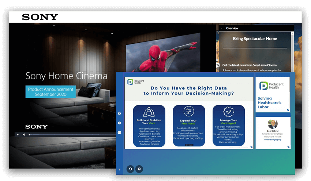Click the swap-layout arrows beside the Overview panel
Image resolution: width=311 pixels, height=181 pixels.
coord(218,65)
